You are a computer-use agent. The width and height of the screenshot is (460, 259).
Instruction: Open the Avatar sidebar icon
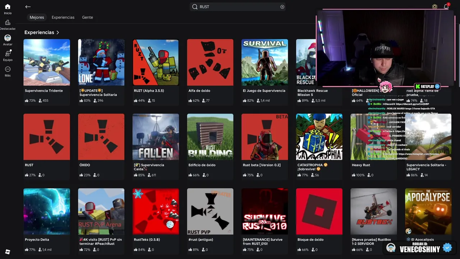coord(8,38)
